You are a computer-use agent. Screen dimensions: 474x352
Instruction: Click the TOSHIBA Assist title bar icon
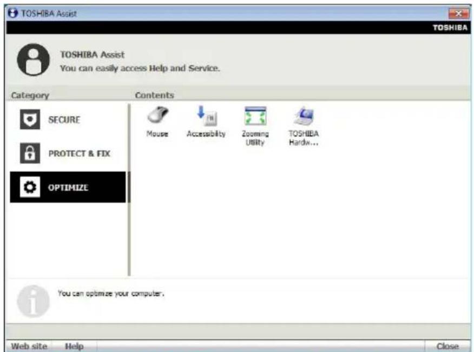12,14
